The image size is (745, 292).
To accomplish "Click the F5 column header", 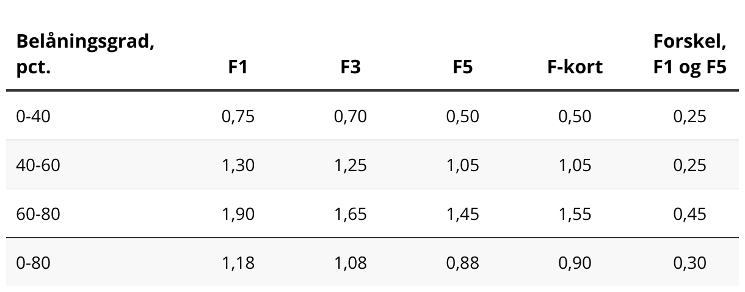I will click(x=463, y=67).
